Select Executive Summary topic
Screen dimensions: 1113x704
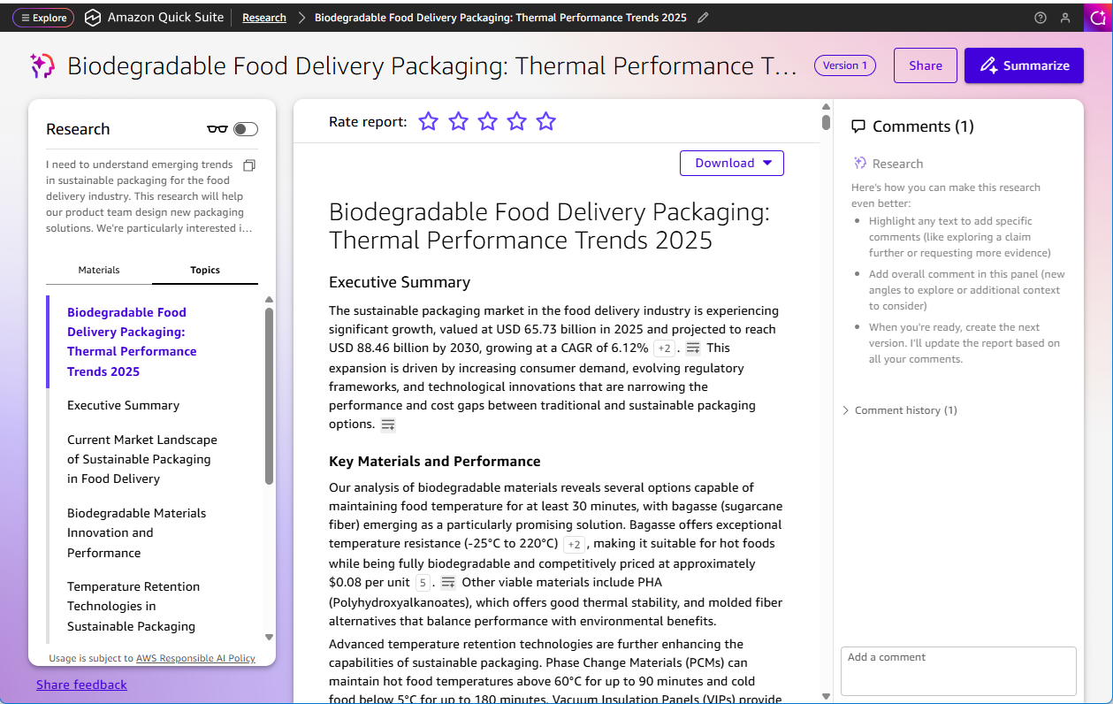[x=123, y=405]
